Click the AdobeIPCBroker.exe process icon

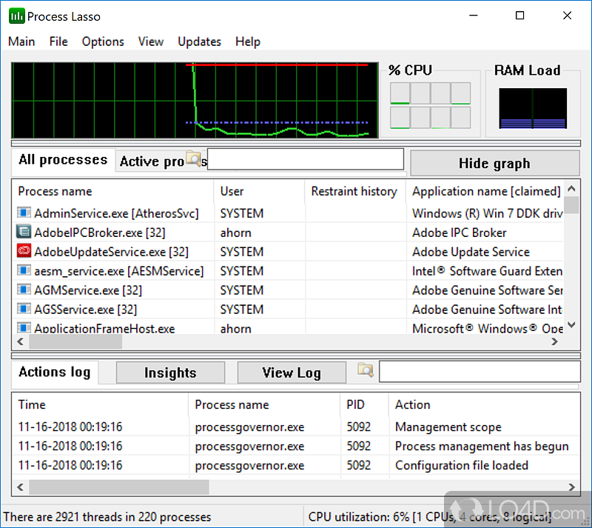[x=24, y=233]
